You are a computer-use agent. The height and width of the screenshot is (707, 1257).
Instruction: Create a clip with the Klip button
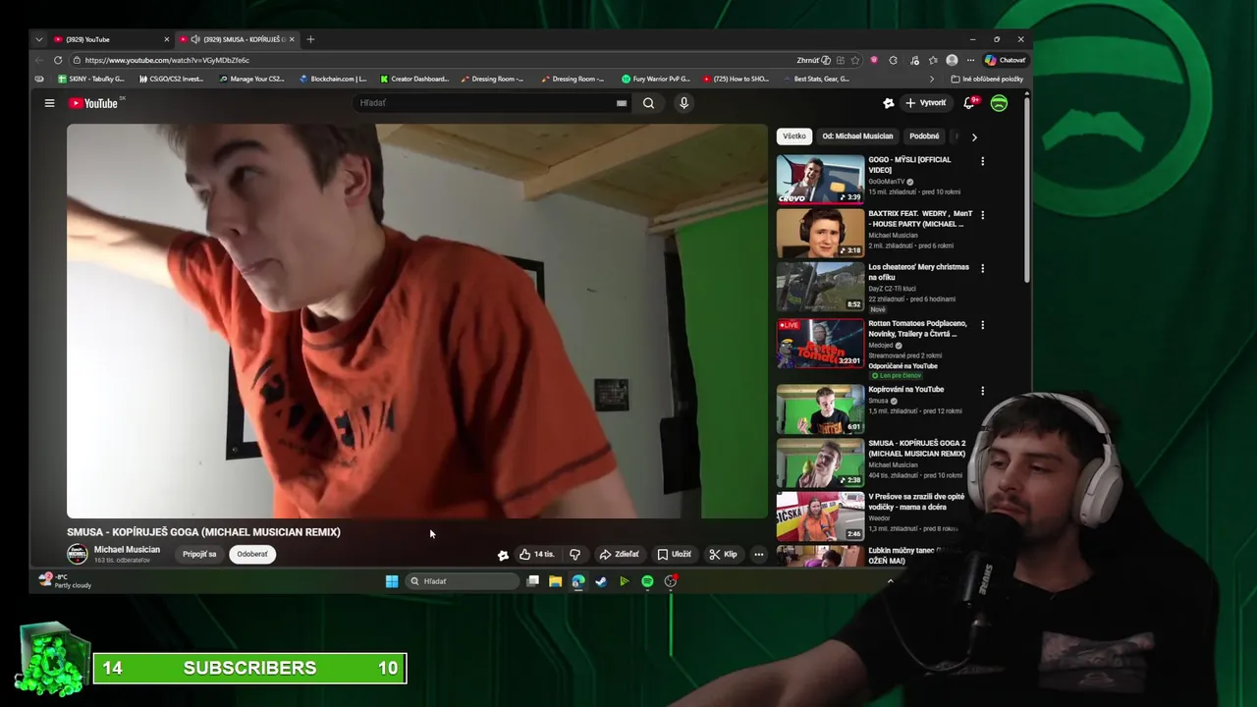(723, 554)
